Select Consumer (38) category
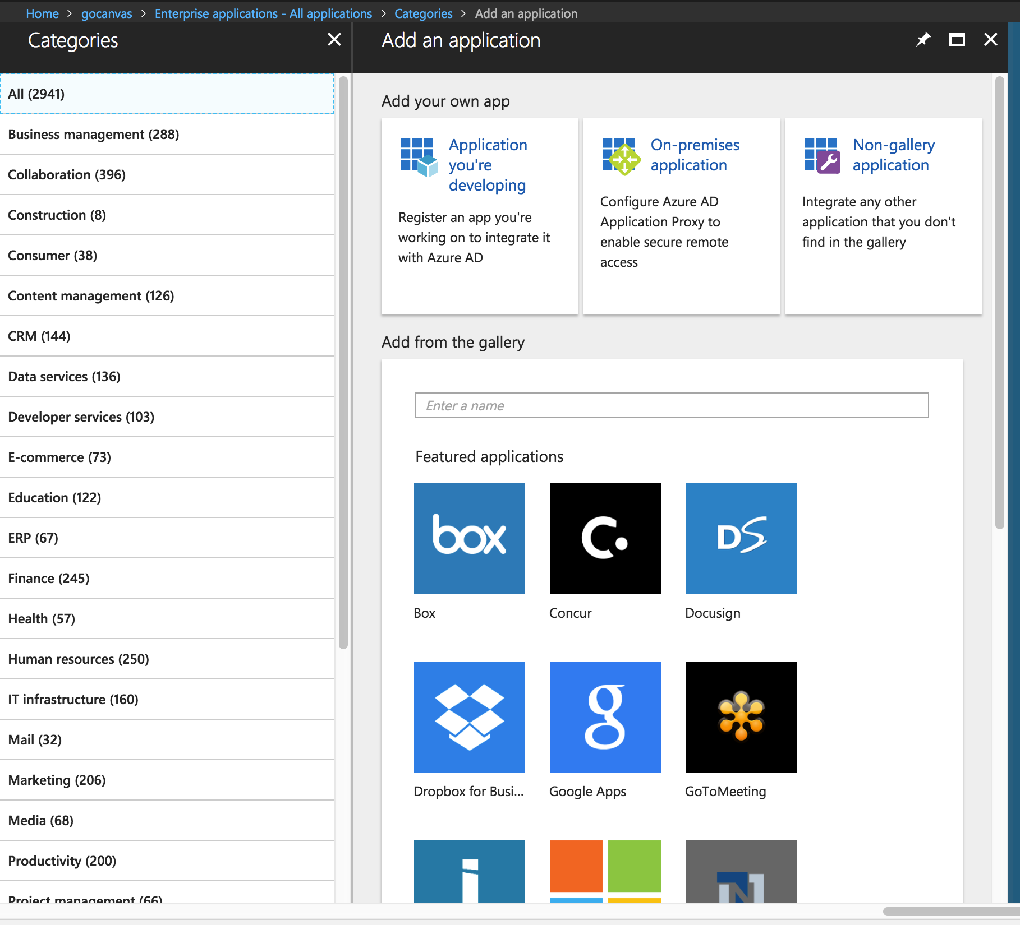Screen dimensions: 1020x925 167,256
